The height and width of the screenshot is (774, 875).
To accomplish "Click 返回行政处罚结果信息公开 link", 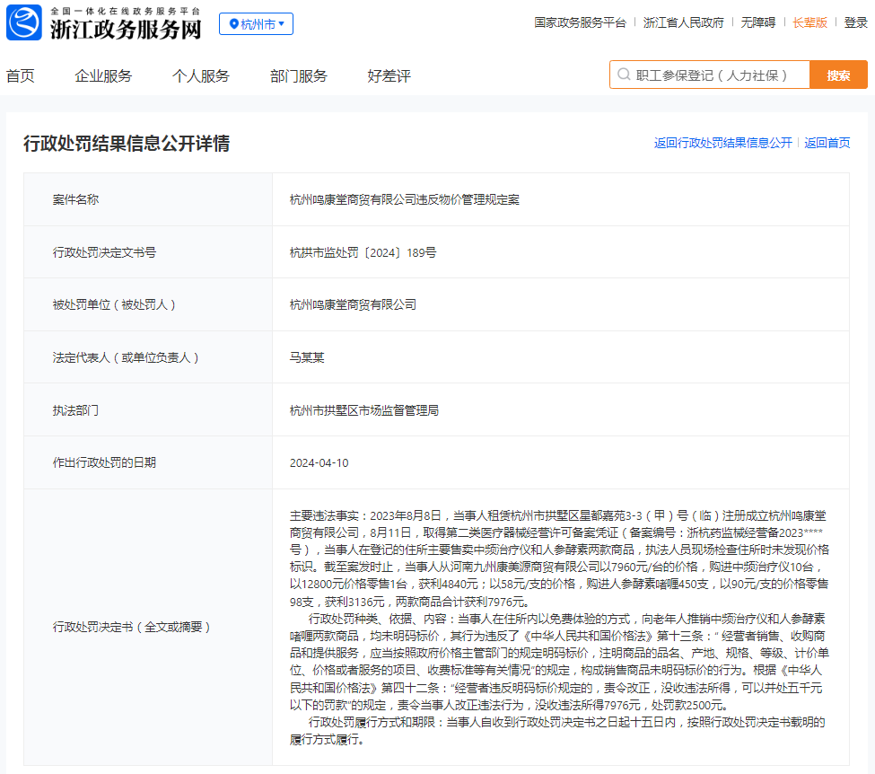I will tap(722, 143).
